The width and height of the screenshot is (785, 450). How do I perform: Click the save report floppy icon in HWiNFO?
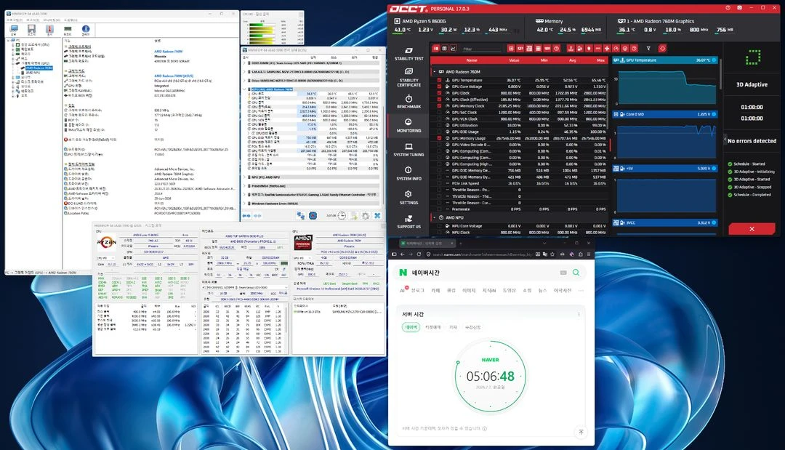(x=31, y=31)
